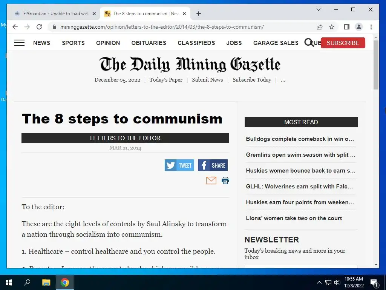The width and height of the screenshot is (386, 290).
Task: Click the scrollbar down arrow
Action: pyautogui.click(x=376, y=265)
